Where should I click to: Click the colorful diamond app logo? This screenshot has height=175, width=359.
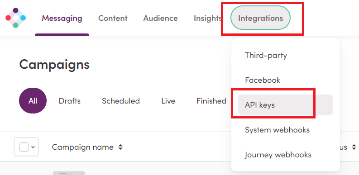pos(15,18)
